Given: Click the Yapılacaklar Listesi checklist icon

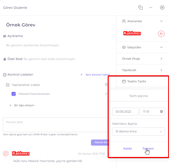Looking at the screenshot, I should pos(8,85).
